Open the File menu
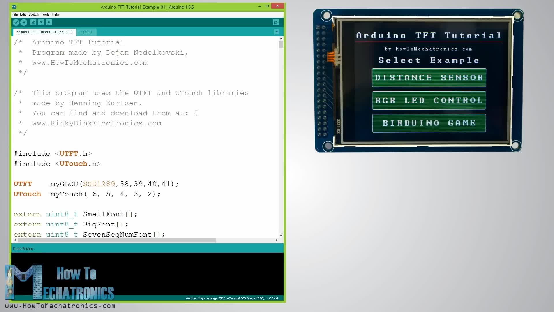Image resolution: width=554 pixels, height=312 pixels. 15,14
